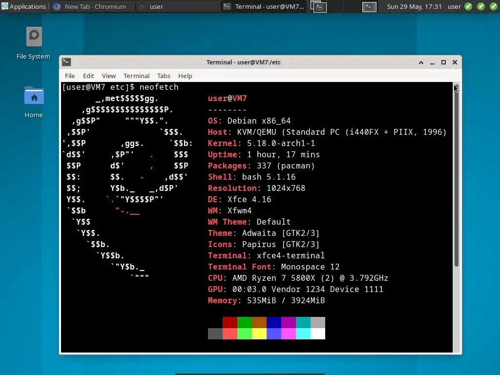Viewport: 500px width, 375px height.
Task: Click the Uptime line 1 hour, 17 mins
Action: tap(264, 154)
